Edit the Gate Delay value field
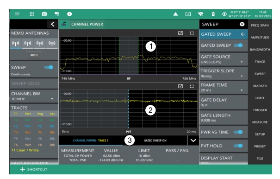This screenshot has height=179, width=280. click(x=224, y=102)
